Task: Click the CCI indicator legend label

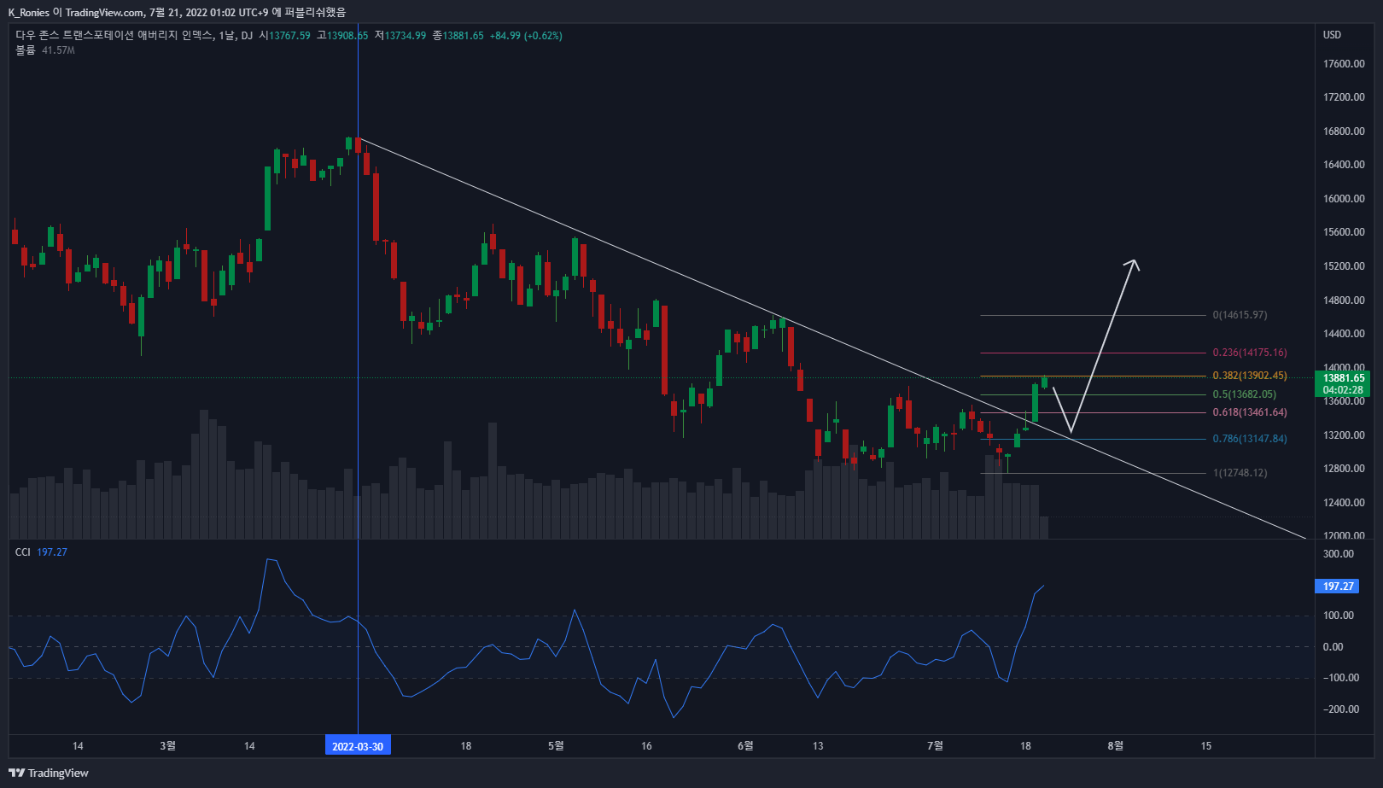Action: point(23,552)
